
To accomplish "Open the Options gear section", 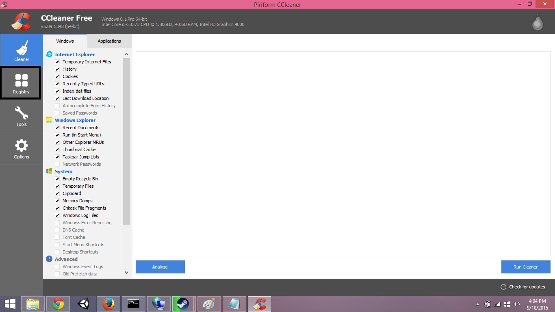I will click(x=22, y=148).
